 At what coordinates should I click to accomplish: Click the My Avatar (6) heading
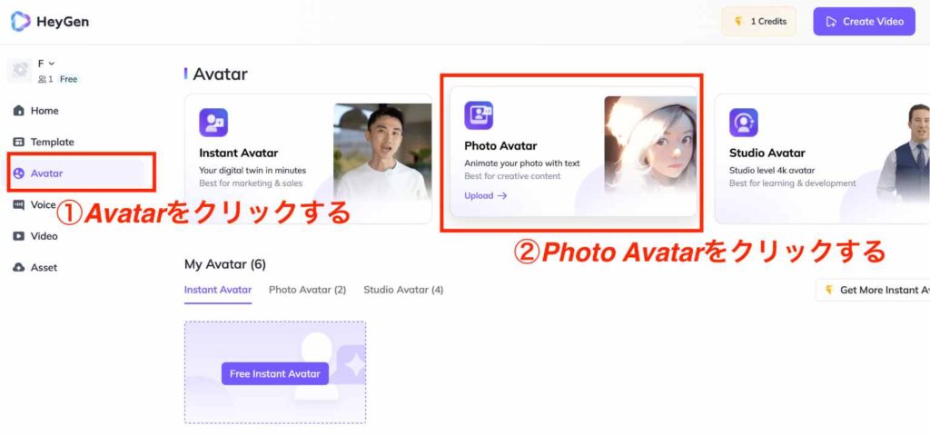coord(225,264)
